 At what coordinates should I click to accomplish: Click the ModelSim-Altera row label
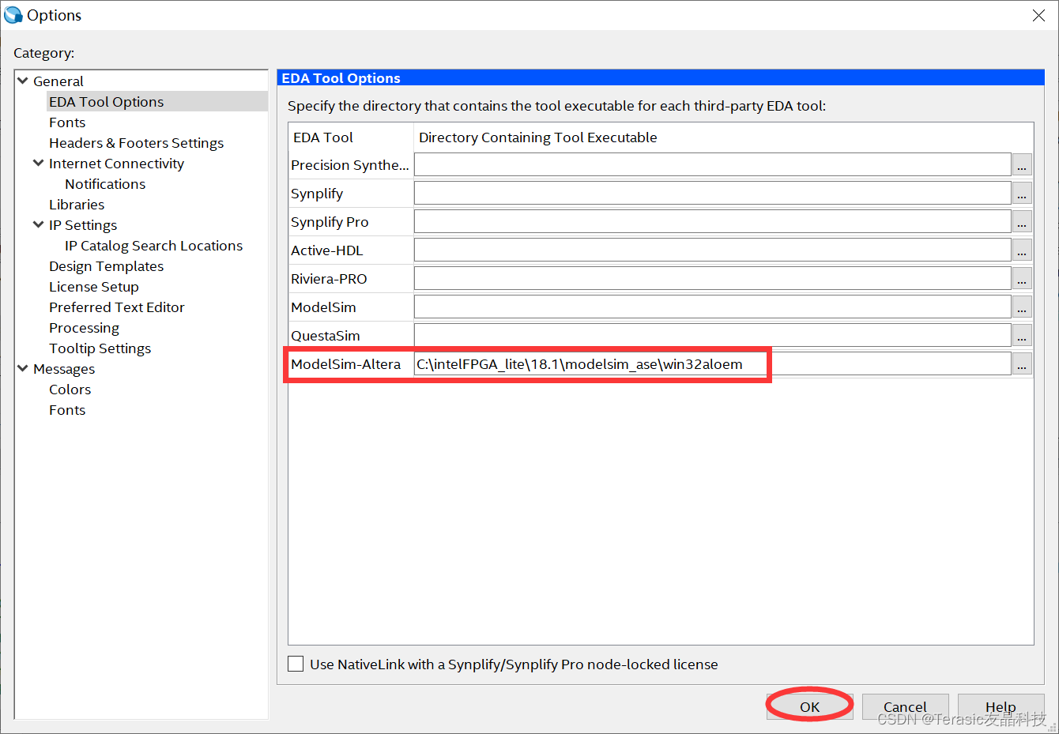coord(345,364)
